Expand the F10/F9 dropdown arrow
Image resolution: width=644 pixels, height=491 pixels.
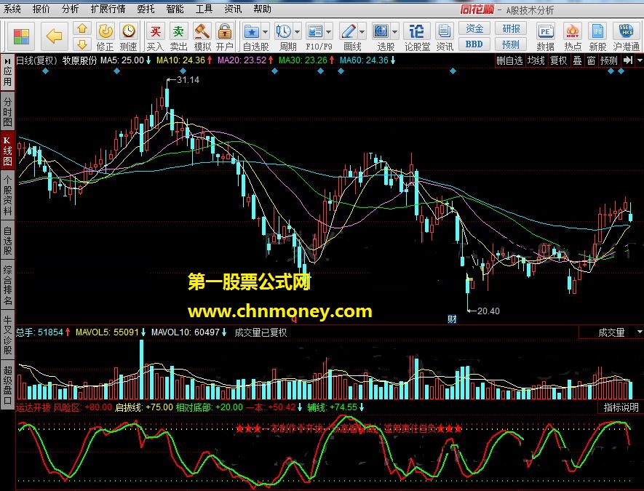click(329, 31)
